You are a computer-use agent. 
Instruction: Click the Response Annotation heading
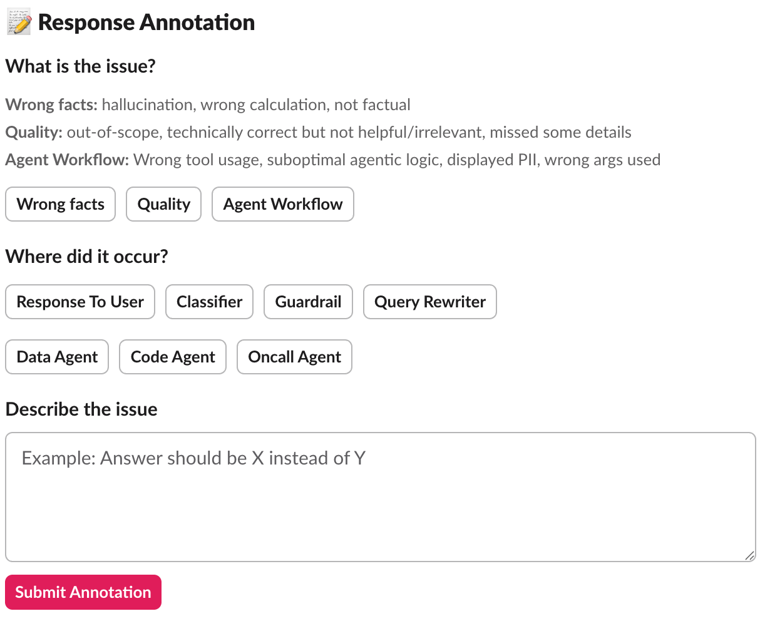pyautogui.click(x=146, y=23)
